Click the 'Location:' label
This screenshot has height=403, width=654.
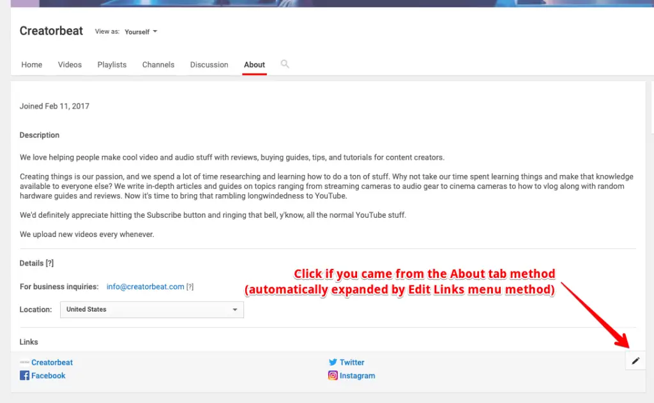pyautogui.click(x=36, y=310)
